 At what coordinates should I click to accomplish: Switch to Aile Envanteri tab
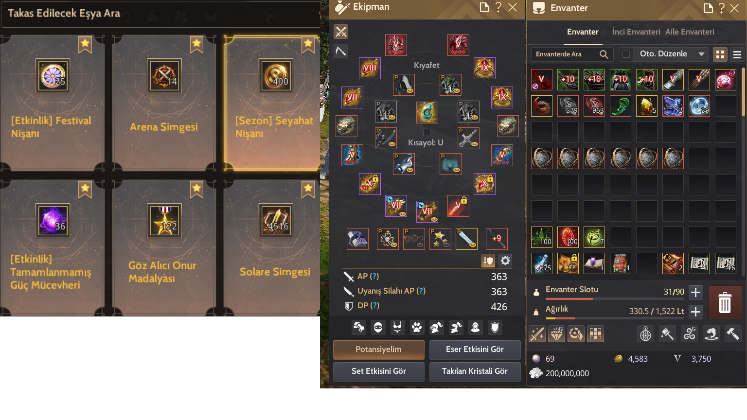pyautogui.click(x=690, y=32)
